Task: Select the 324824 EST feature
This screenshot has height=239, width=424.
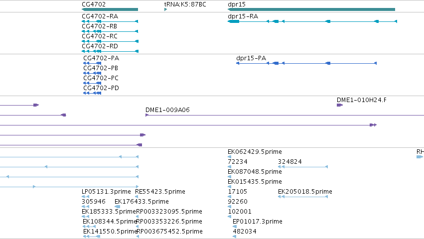Action: (303, 167)
